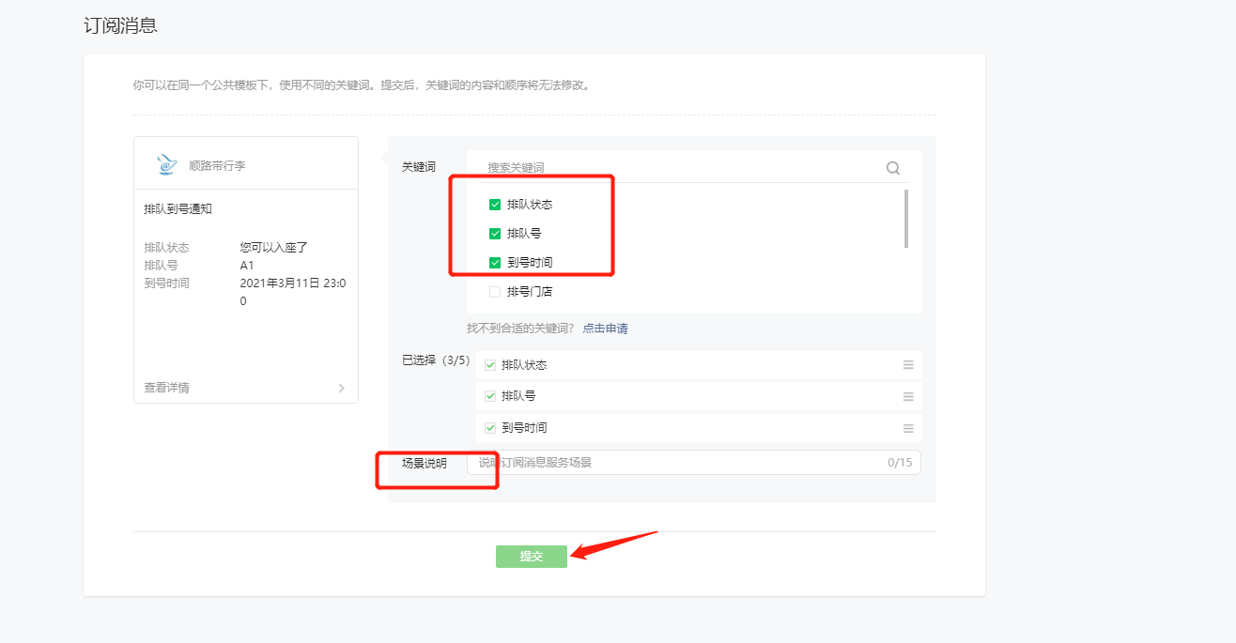Click the keyword search magnifier icon
The image size is (1236, 643).
point(892,168)
